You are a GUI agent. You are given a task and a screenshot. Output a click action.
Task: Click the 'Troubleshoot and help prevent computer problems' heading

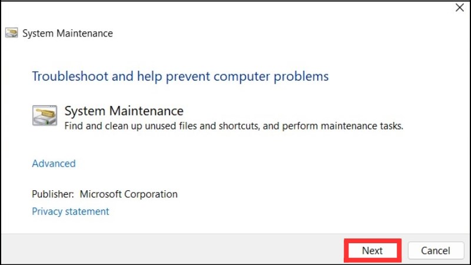(180, 77)
